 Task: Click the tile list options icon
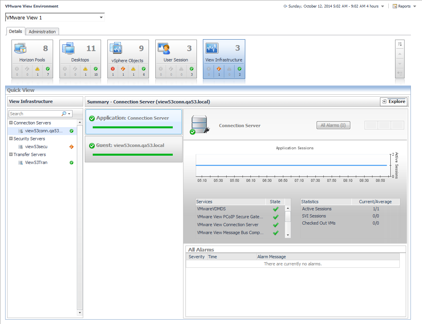pyautogui.click(x=400, y=44)
